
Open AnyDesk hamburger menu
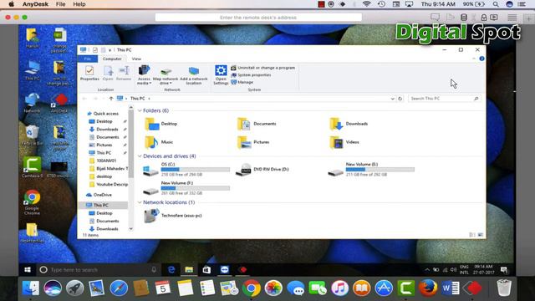(512, 18)
